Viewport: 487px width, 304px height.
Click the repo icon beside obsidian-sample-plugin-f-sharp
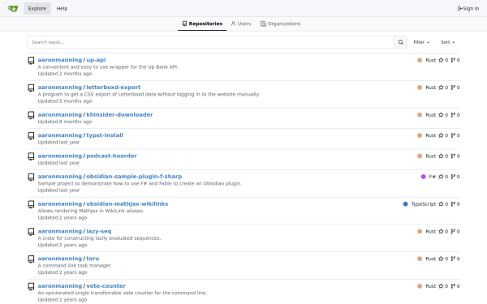click(31, 177)
